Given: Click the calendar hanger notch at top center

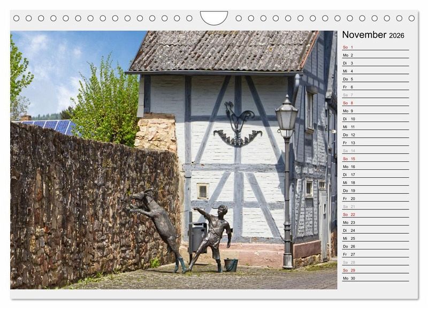Looking at the screenshot, I should [213, 18].
